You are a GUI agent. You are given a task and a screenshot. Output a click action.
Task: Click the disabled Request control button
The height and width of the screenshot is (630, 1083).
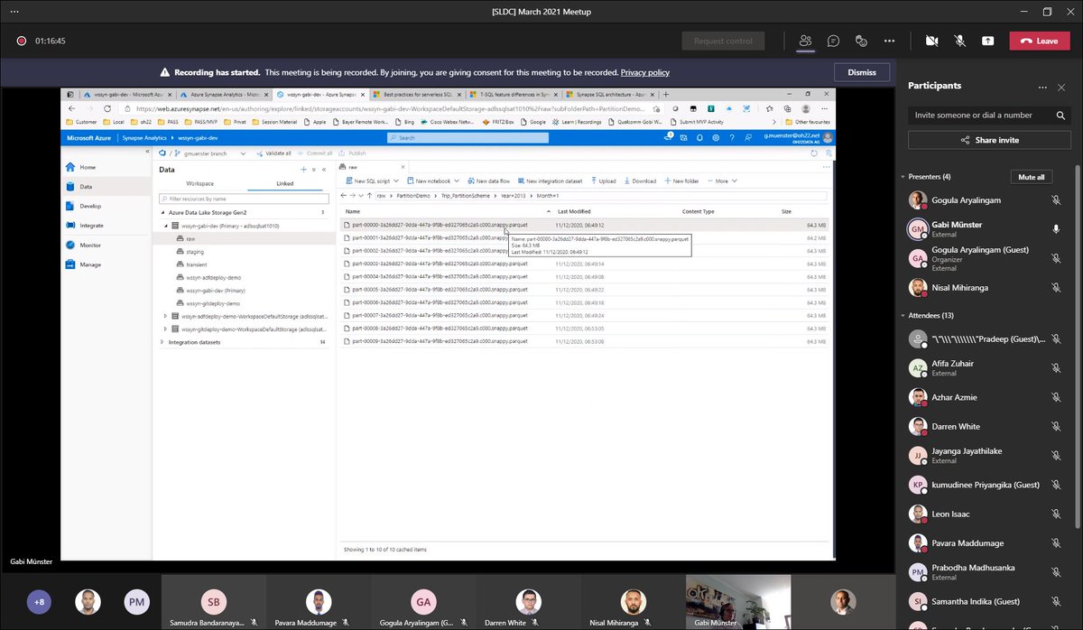(x=723, y=41)
